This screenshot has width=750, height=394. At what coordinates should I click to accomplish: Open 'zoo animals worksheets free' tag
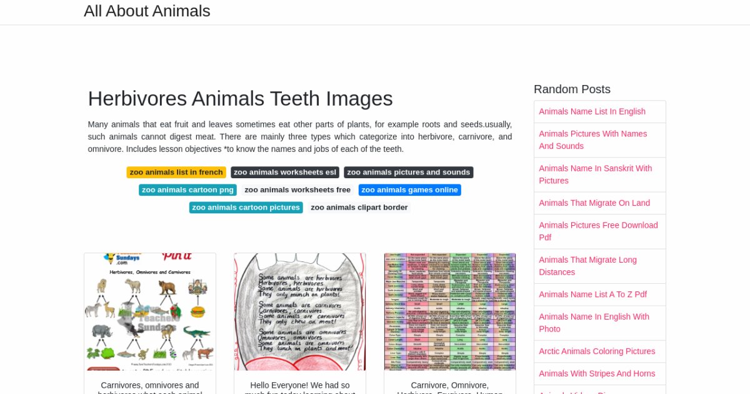pos(297,190)
